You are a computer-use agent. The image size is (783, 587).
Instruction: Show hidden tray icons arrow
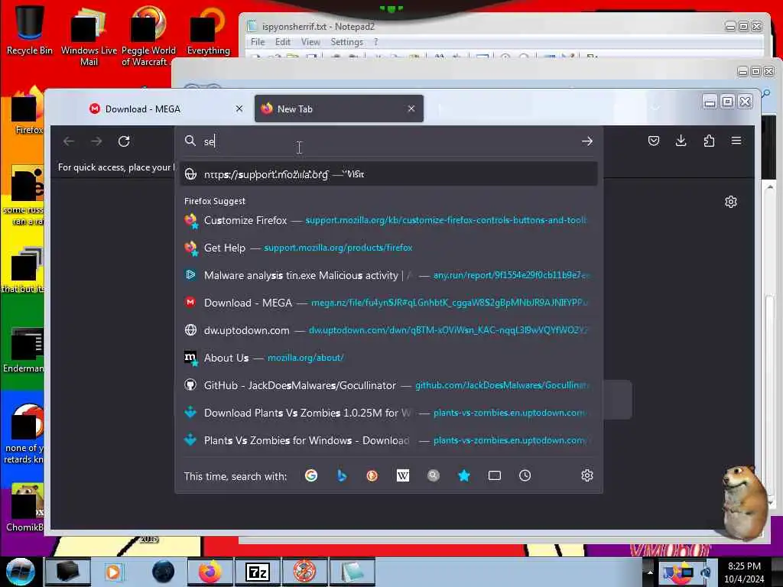(x=650, y=572)
